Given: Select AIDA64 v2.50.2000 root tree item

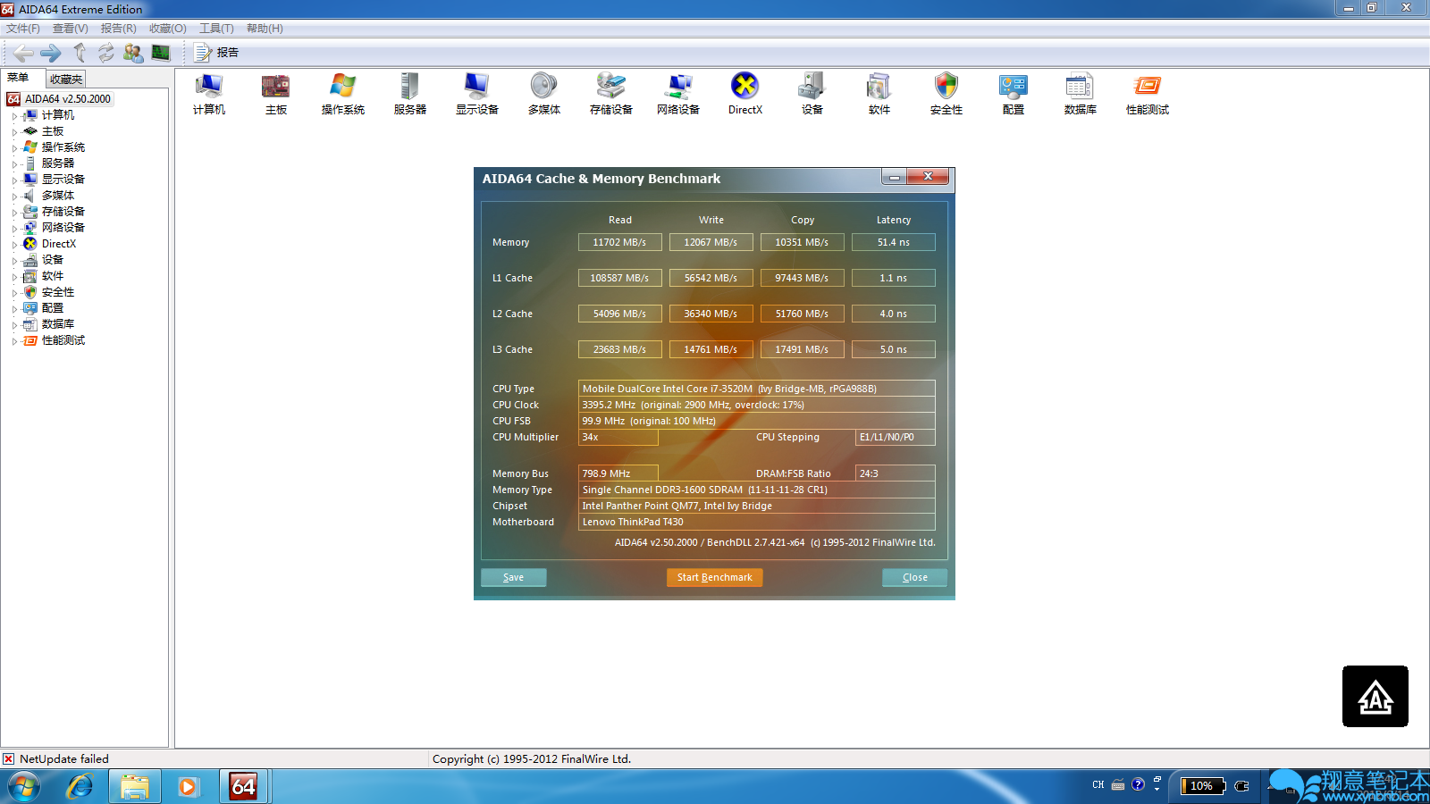Looking at the screenshot, I should 68,99.
